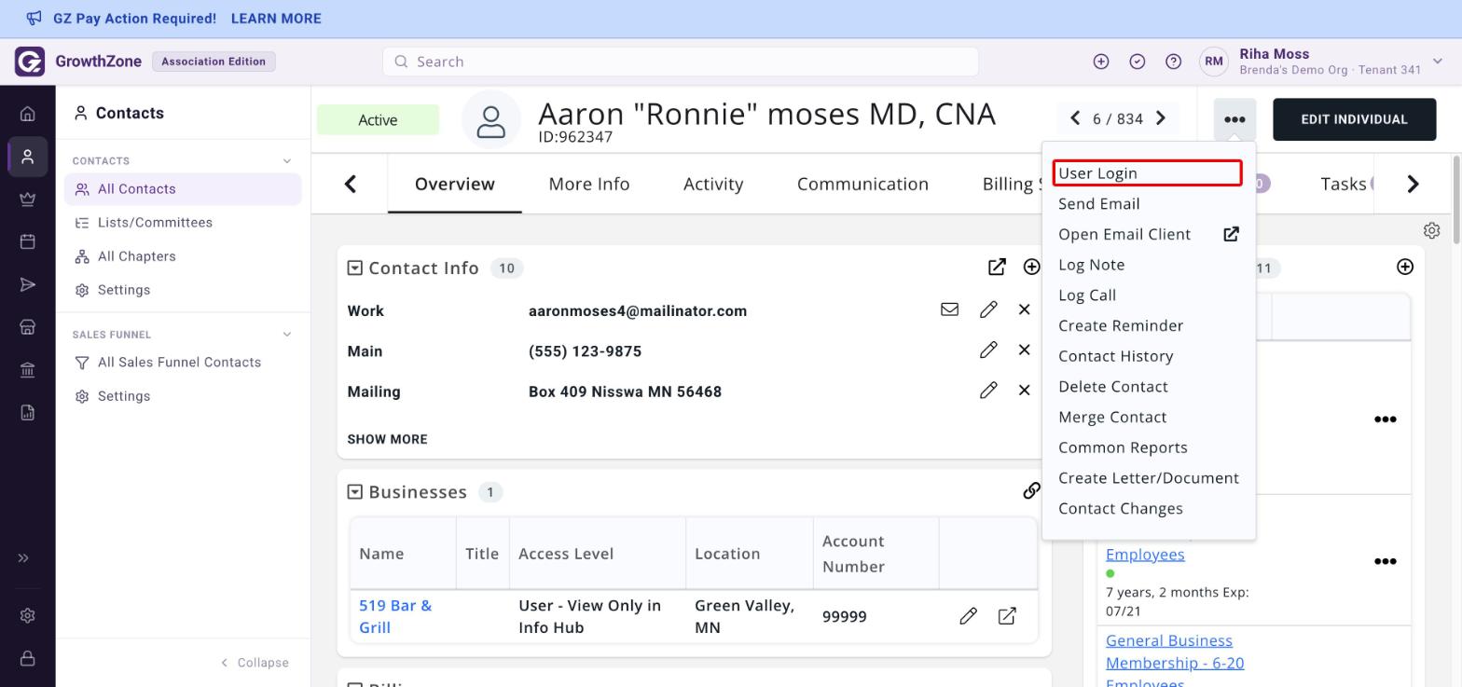Open the Communication tab
The height and width of the screenshot is (687, 1462).
tap(862, 184)
